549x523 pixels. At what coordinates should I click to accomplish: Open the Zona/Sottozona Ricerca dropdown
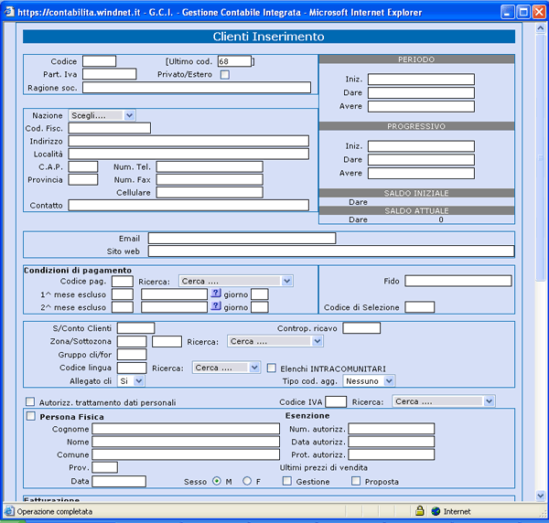[x=275, y=341]
